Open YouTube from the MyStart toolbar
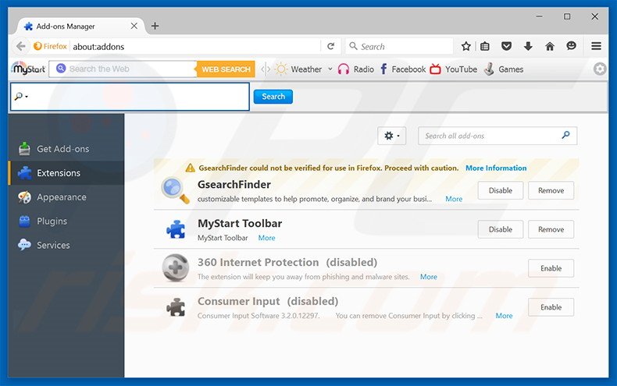Viewport: 617px width, 386px height. [453, 69]
